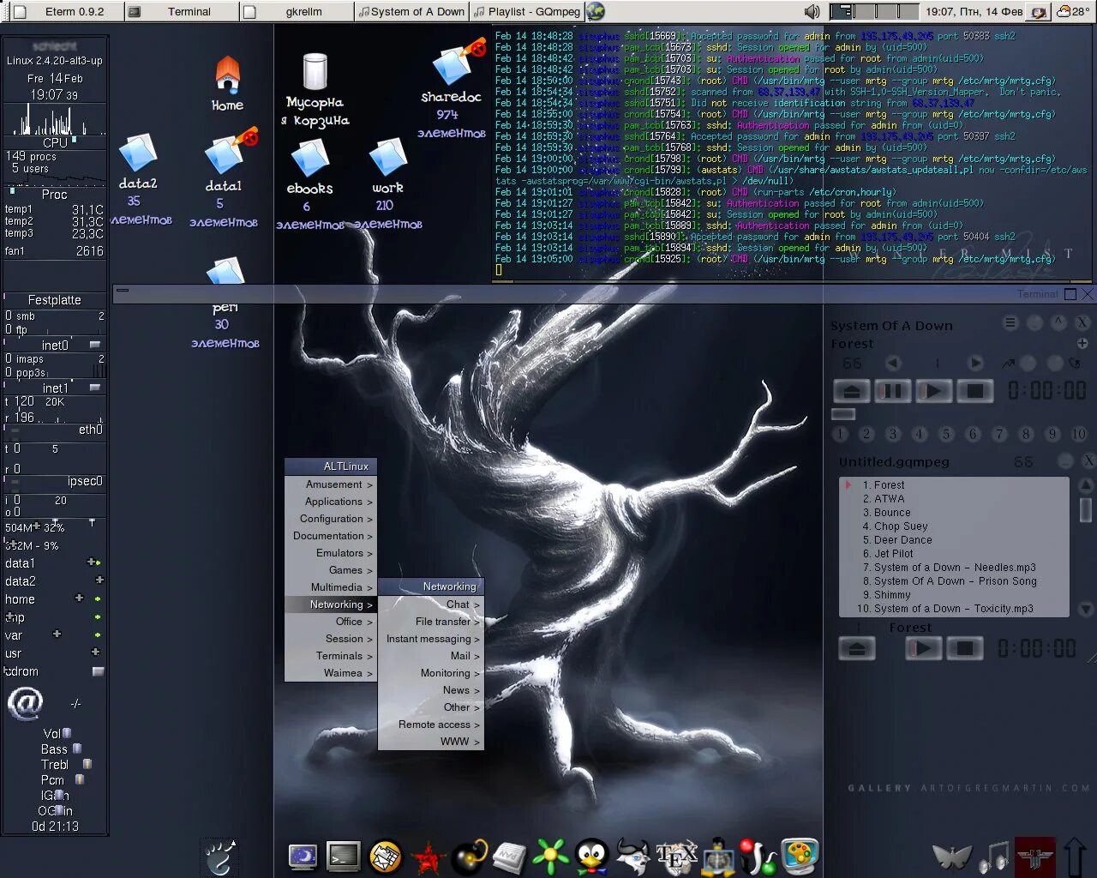
Task: Click the plus button beside Forest title
Action: pyautogui.click(x=1082, y=344)
